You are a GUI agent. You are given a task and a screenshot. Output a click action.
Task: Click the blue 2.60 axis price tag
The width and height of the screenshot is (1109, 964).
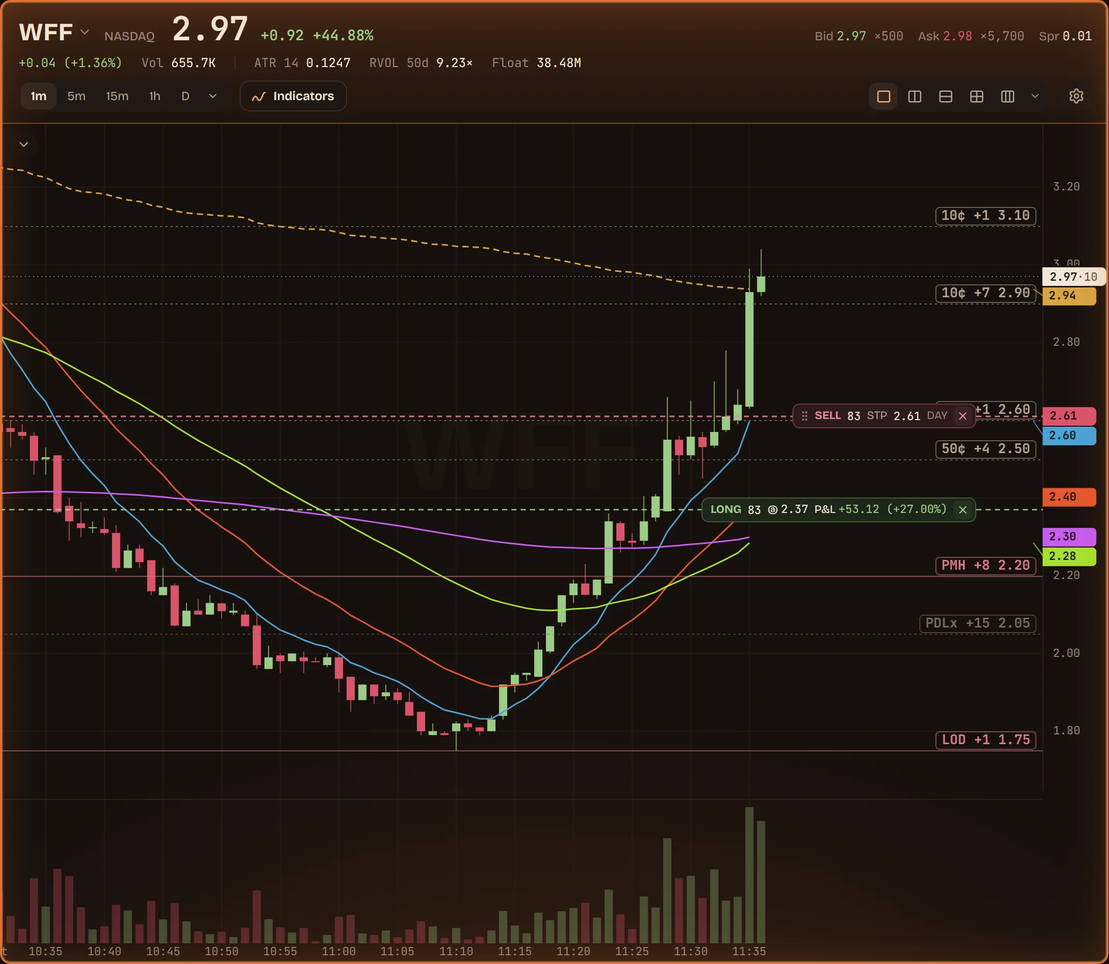tap(1069, 436)
